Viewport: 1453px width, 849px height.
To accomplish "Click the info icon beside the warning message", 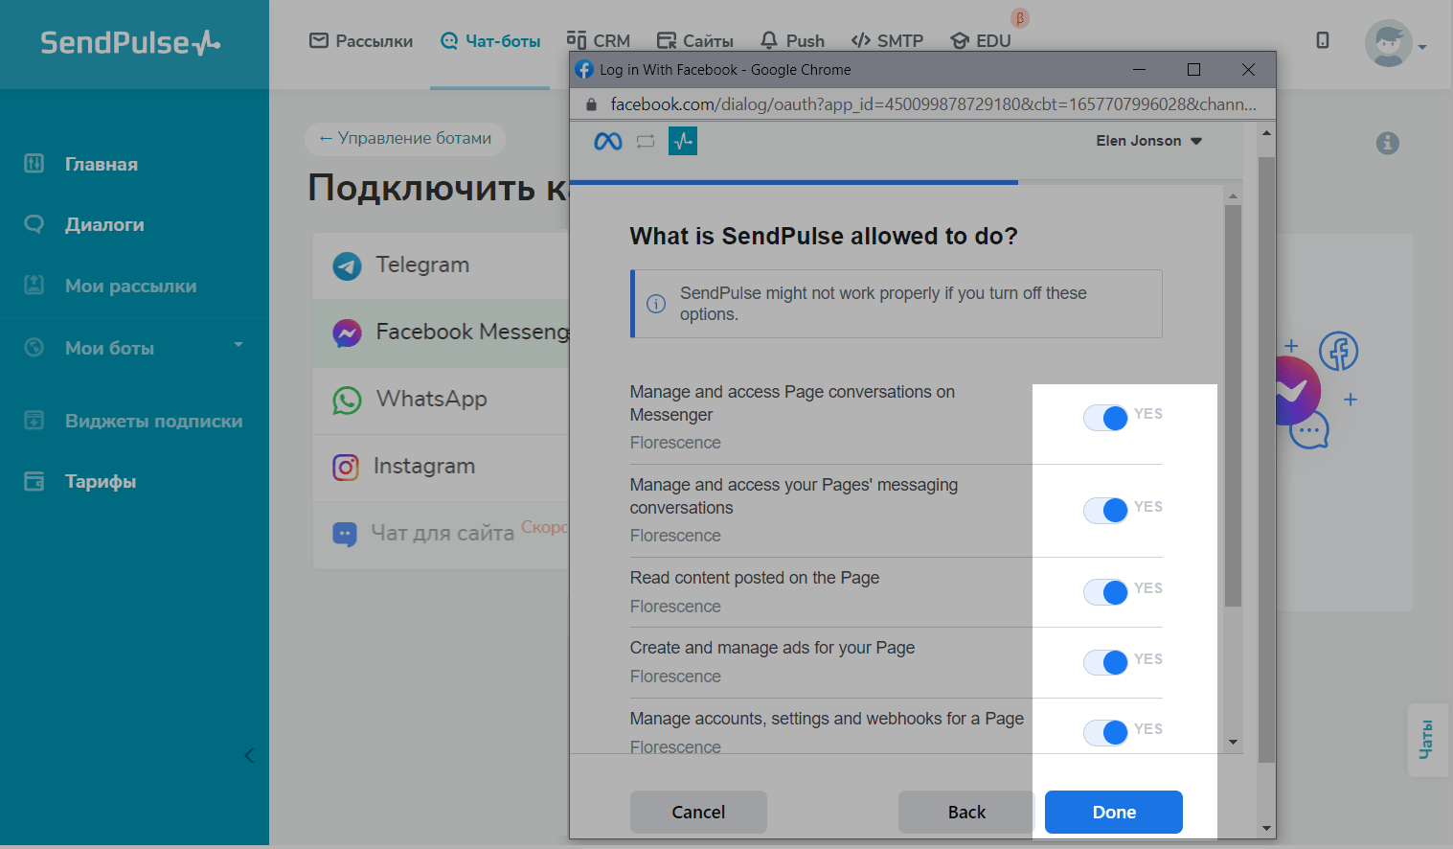I will click(x=656, y=304).
